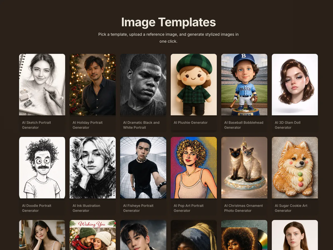Click 'AI Christmas Ornament Photo Generator' label
The image size is (333, 250).
[243, 208]
